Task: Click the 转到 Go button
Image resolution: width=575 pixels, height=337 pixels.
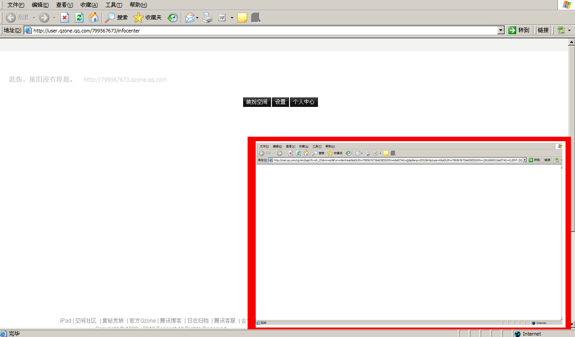Action: pos(519,30)
